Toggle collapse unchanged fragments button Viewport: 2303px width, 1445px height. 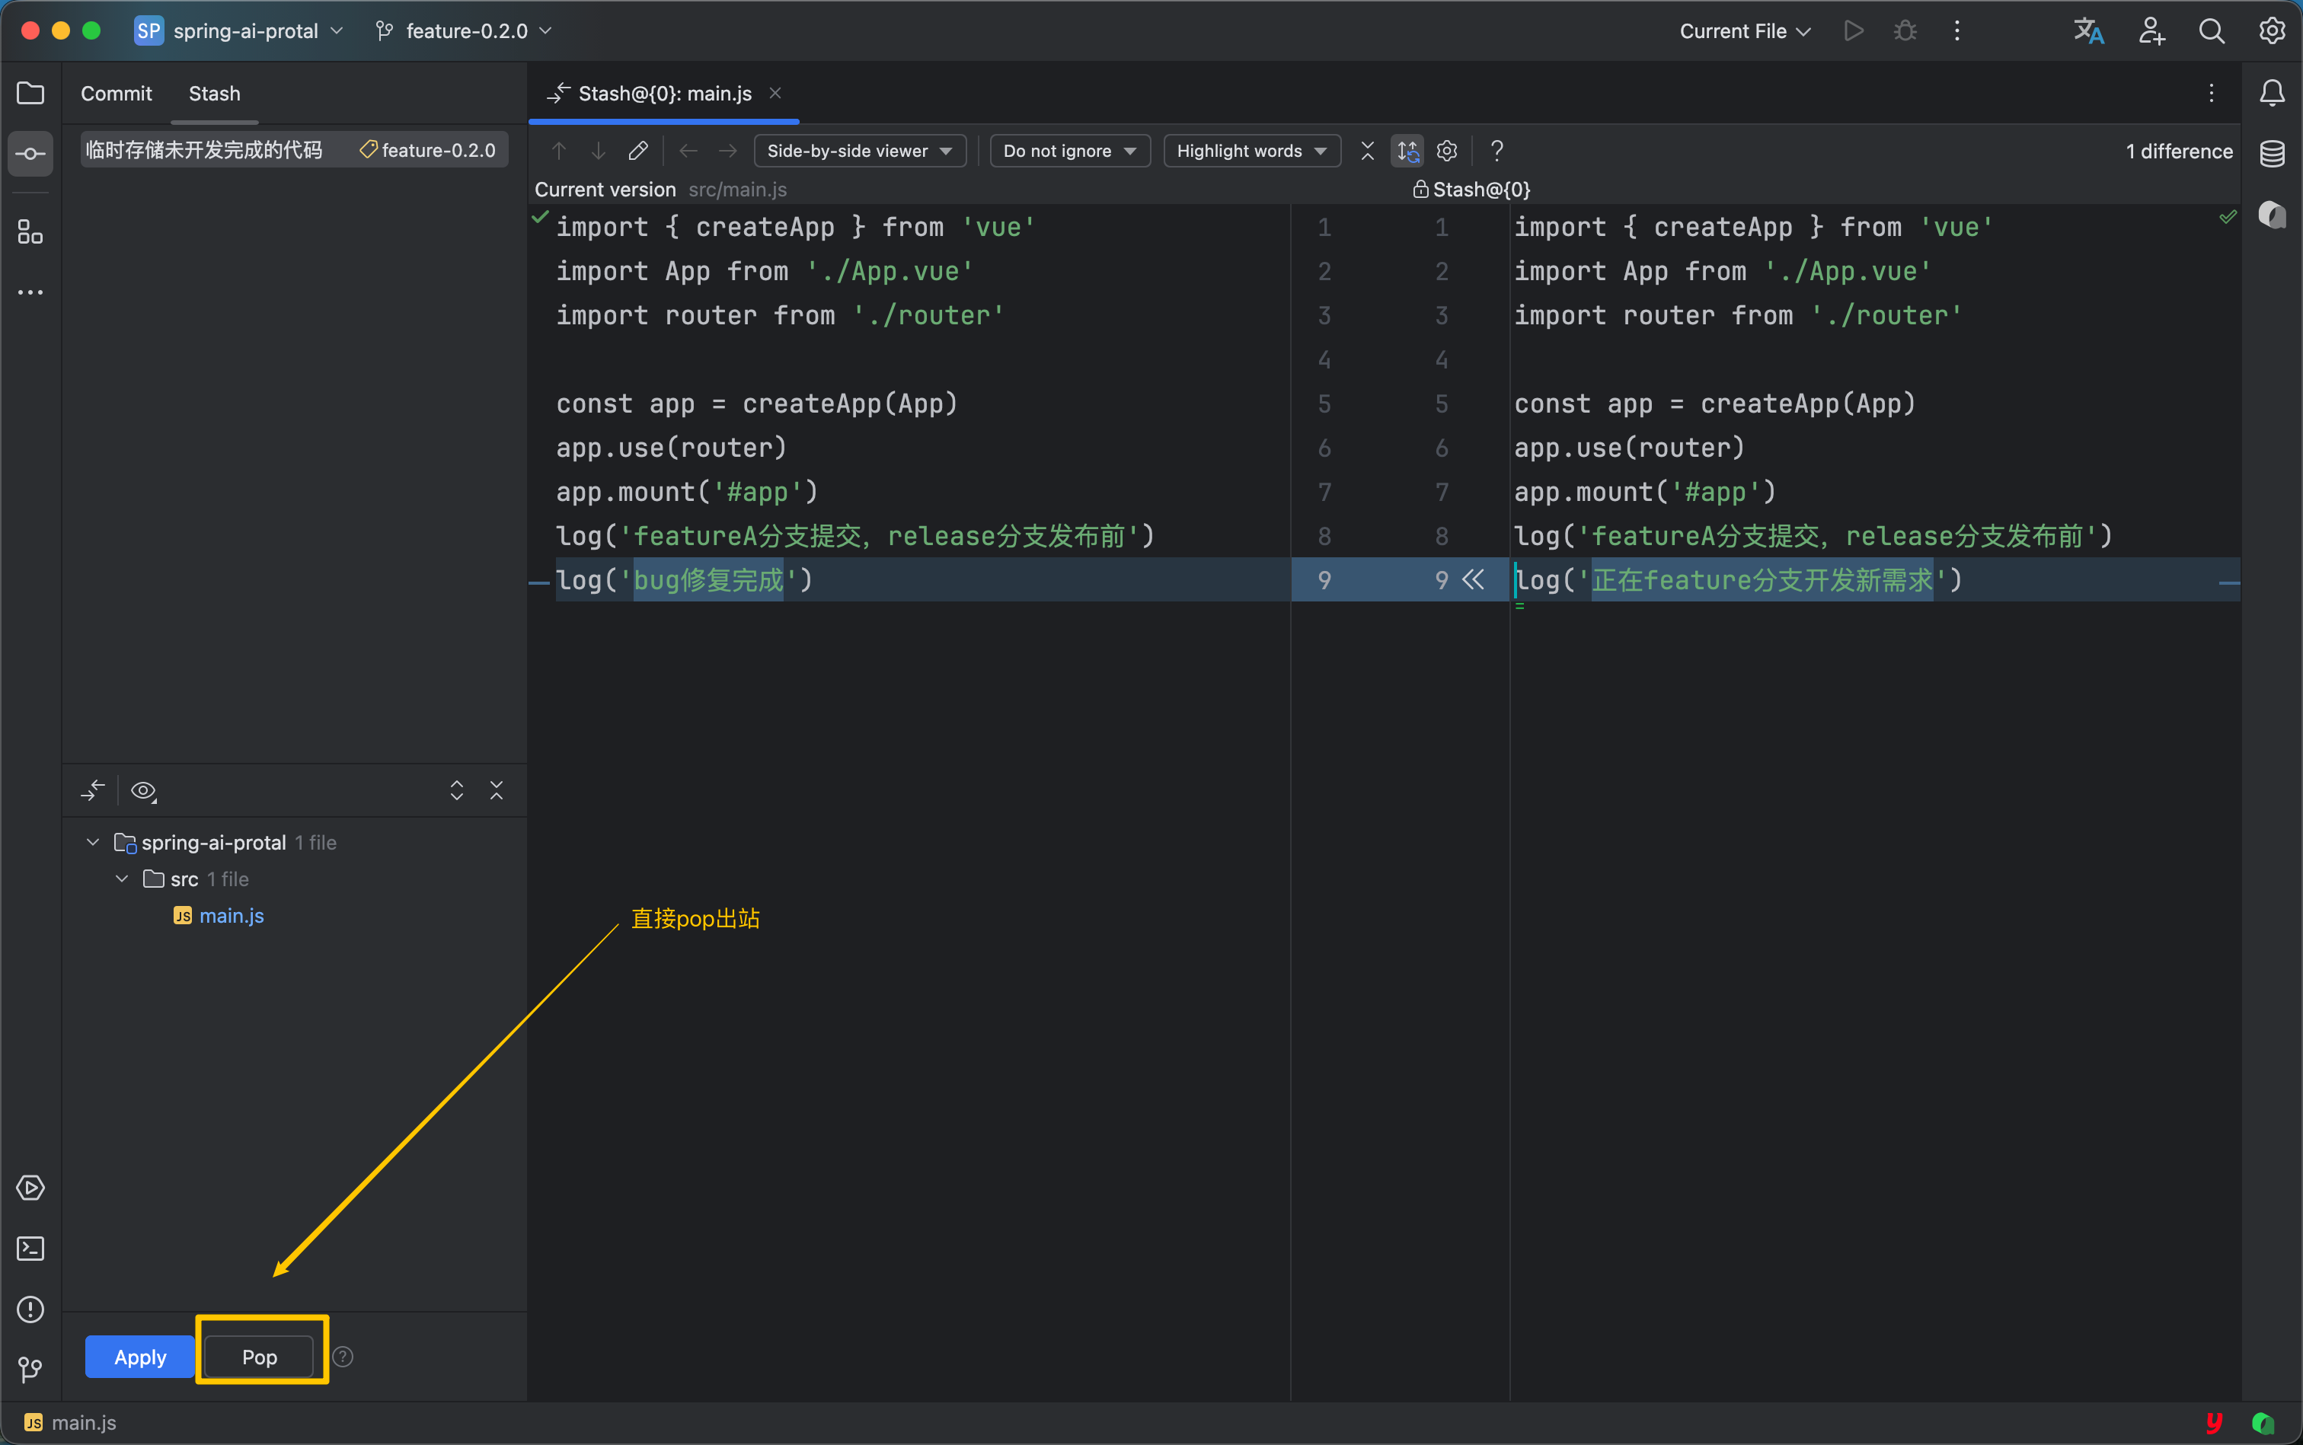pyautogui.click(x=1367, y=151)
